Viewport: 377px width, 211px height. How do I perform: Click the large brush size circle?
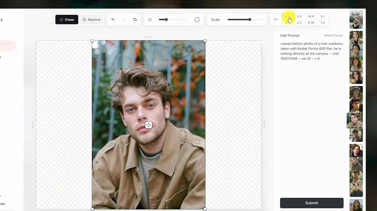(x=197, y=20)
